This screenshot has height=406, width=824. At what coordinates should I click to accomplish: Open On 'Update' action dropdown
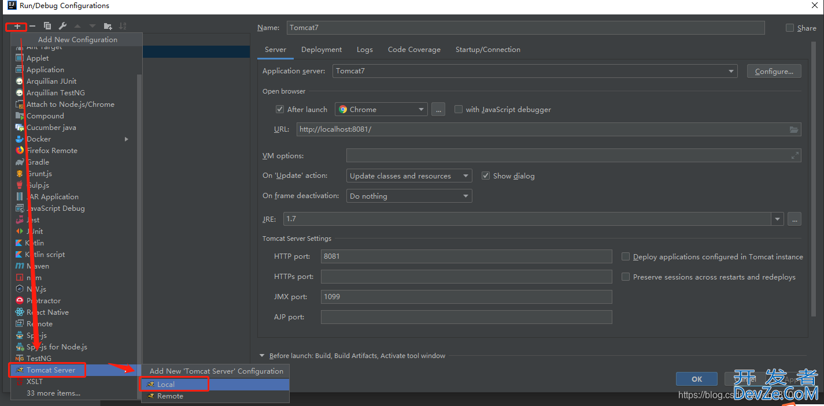pos(409,176)
